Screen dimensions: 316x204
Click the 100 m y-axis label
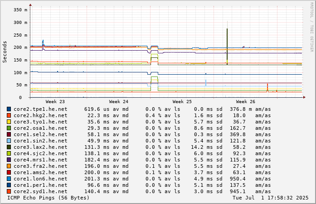20,72
